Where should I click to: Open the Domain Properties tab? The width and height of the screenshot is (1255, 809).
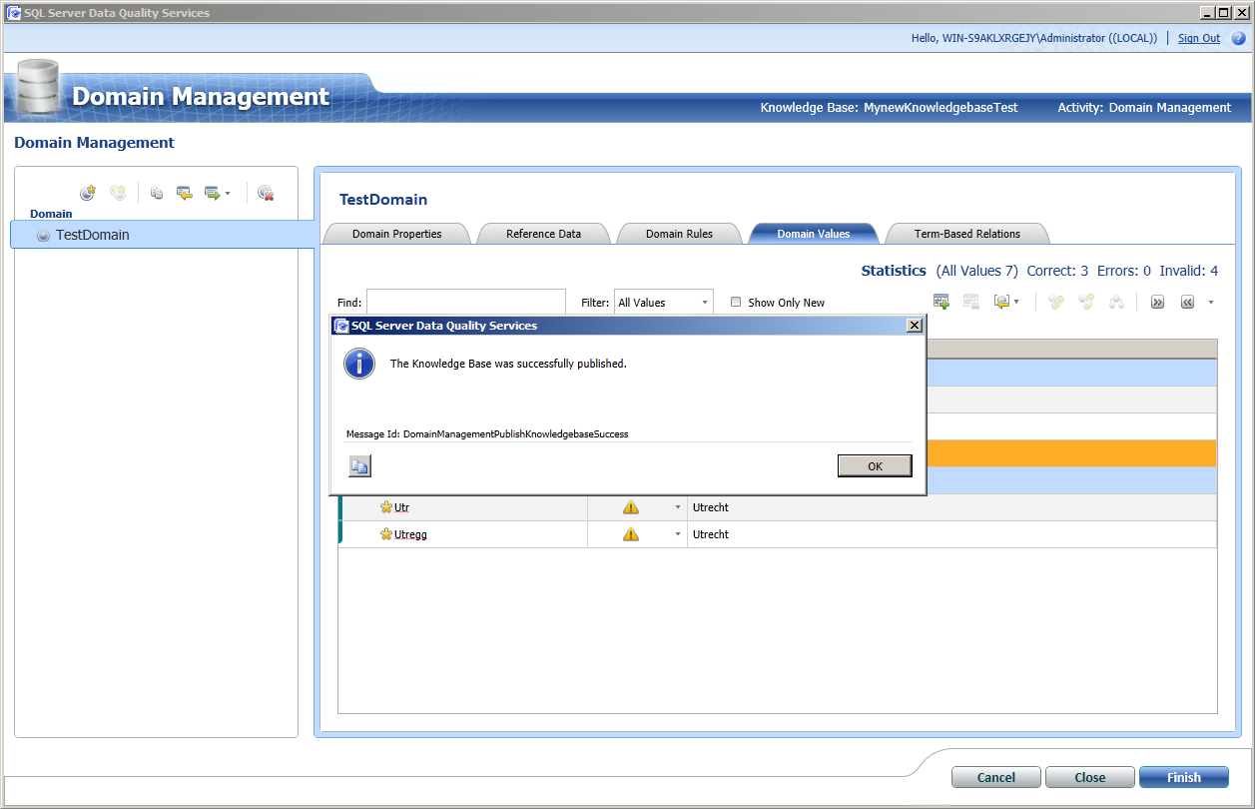click(396, 234)
